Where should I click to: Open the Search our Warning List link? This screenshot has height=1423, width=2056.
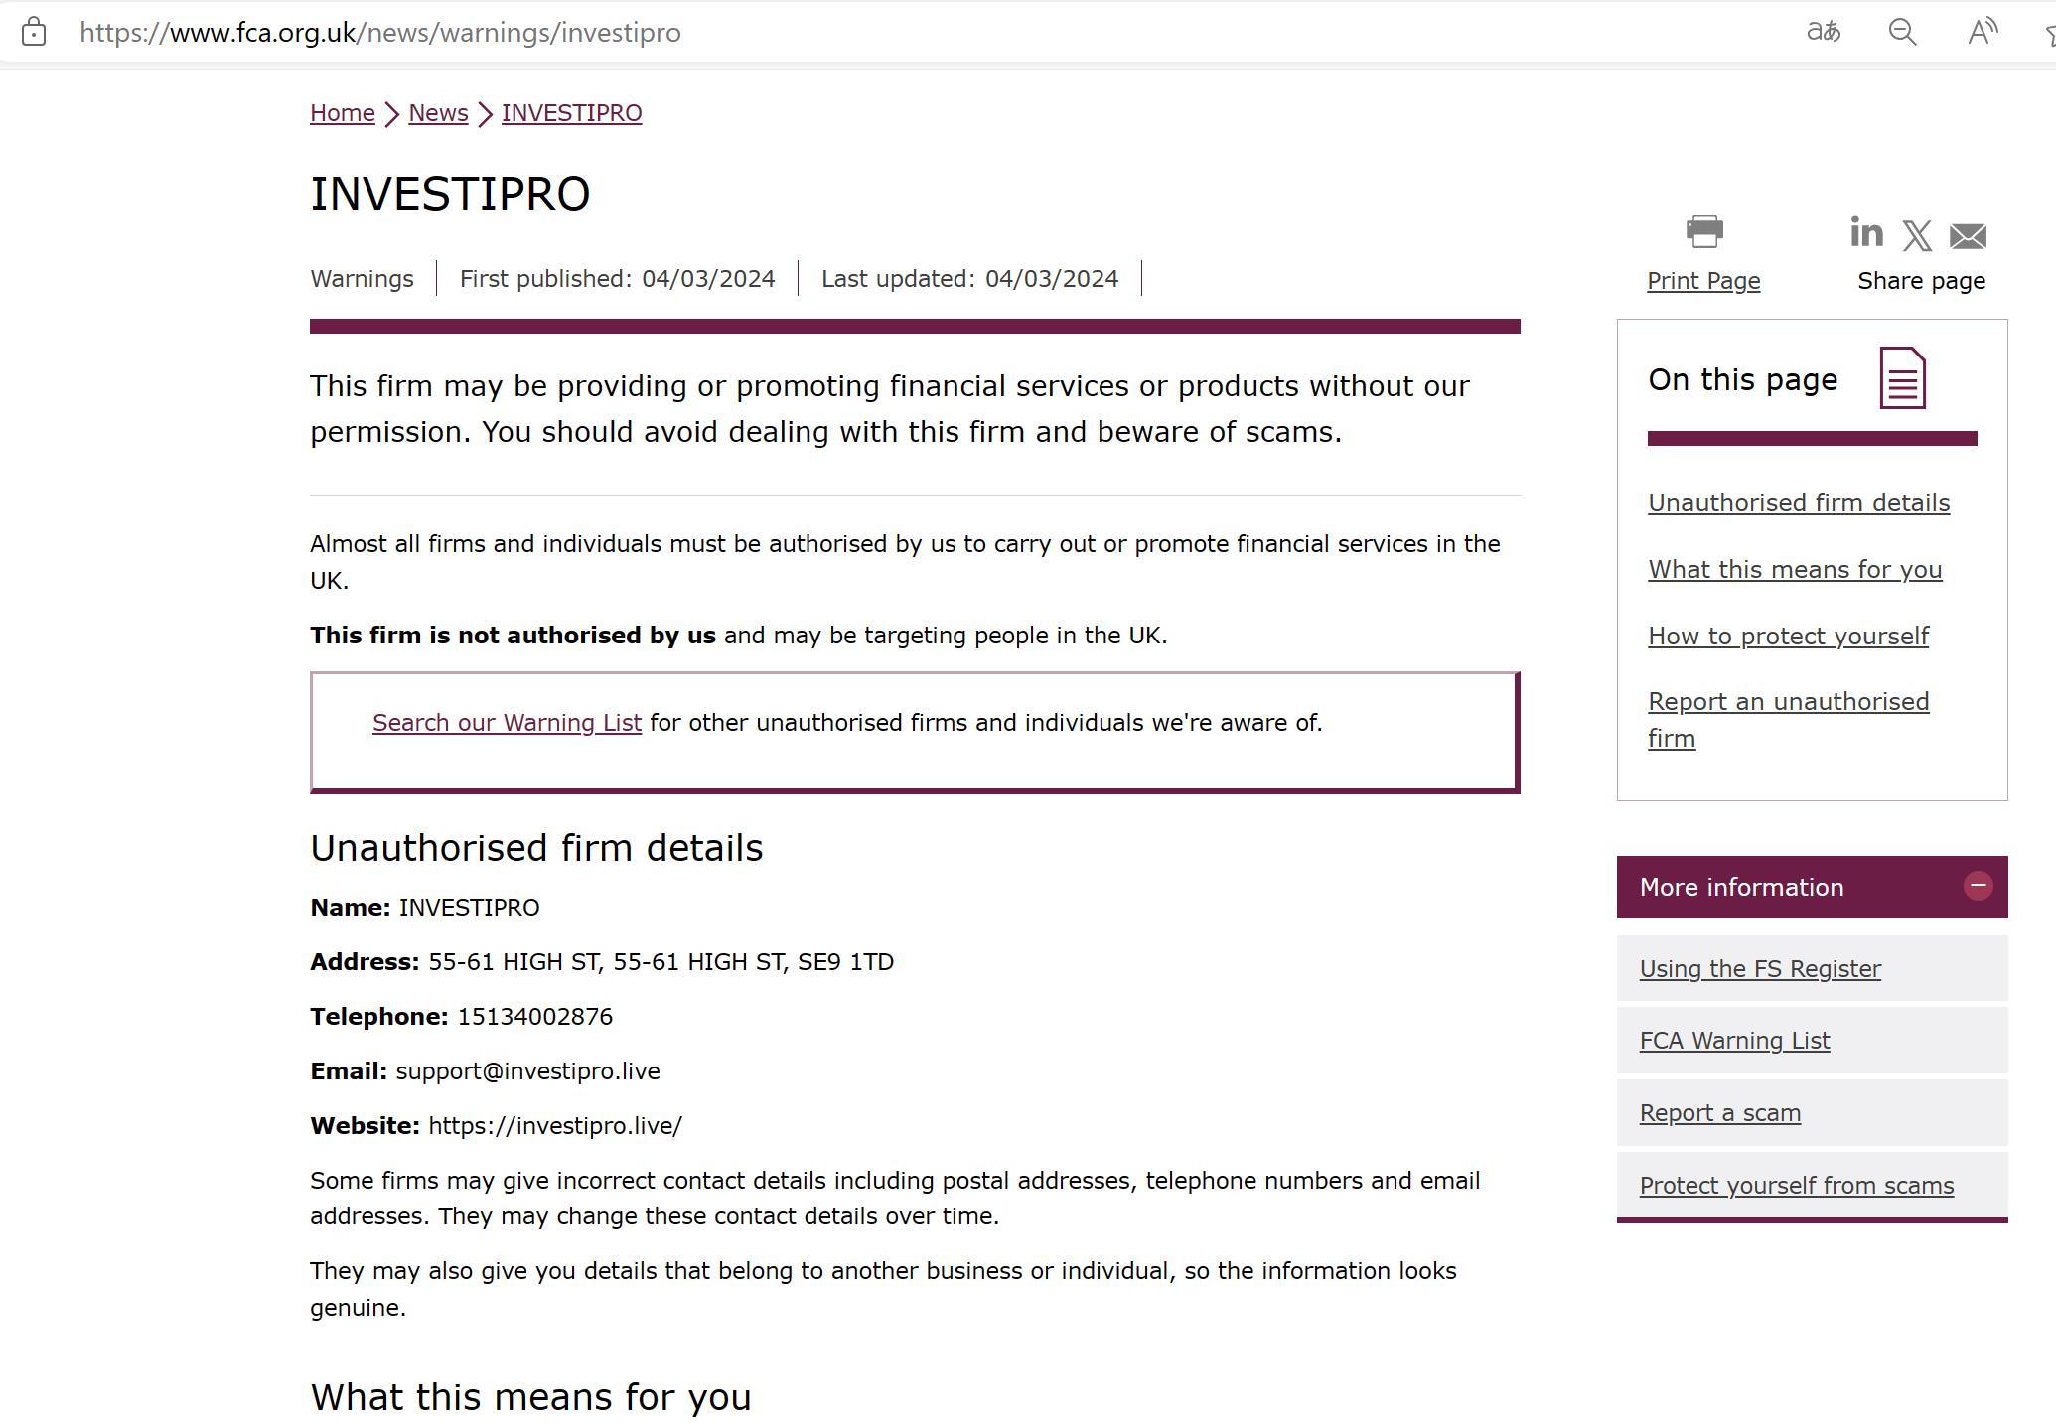tap(507, 723)
